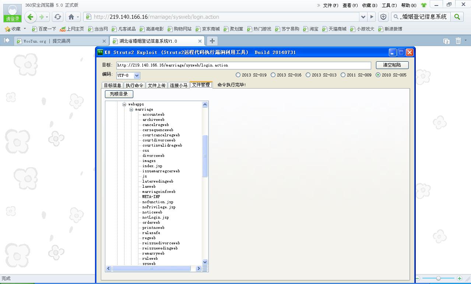Switch to 文件上传 tab
Screen dimensions: 471x284
coord(157,85)
